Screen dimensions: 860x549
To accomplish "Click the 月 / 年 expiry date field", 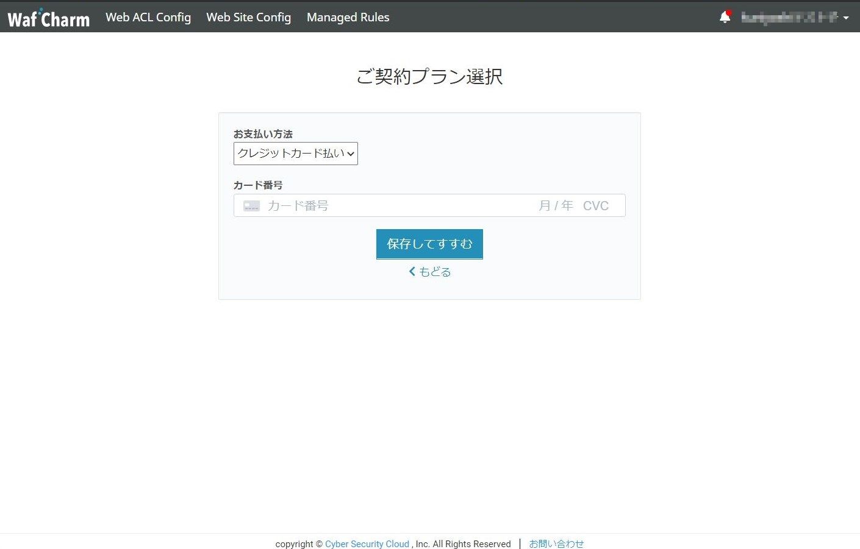I will pyautogui.click(x=556, y=206).
